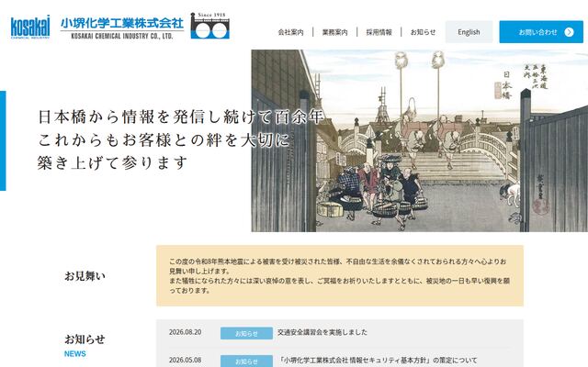Click the Since 1918 bridge emblem
This screenshot has width=588, height=367.
(x=210, y=26)
